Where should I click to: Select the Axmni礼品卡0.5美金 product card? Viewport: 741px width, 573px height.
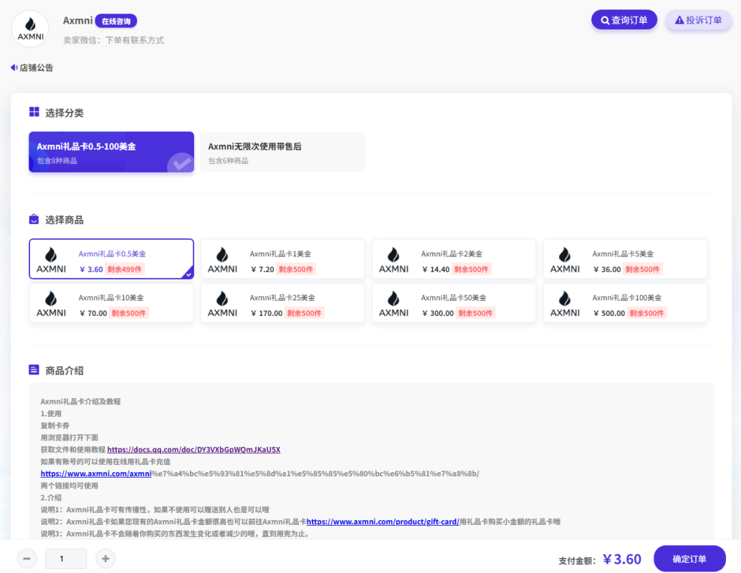[x=112, y=259]
